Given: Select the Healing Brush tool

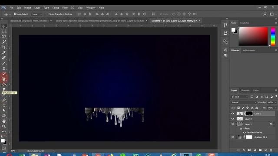Looking at the screenshot, I should coord(4,58).
